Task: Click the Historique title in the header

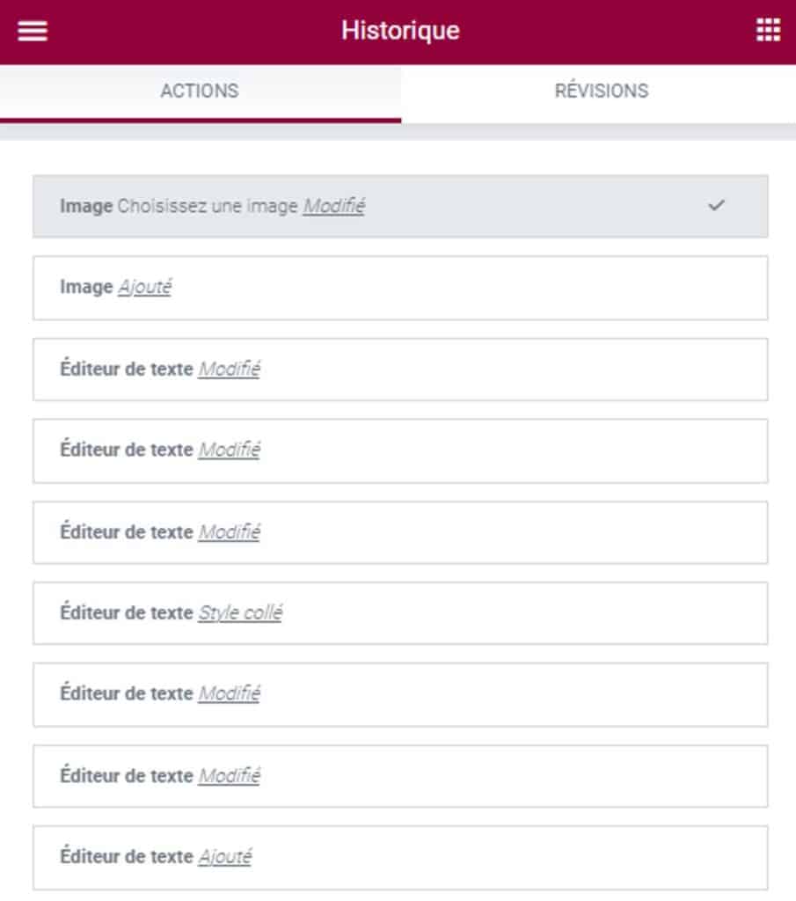Action: click(x=398, y=28)
